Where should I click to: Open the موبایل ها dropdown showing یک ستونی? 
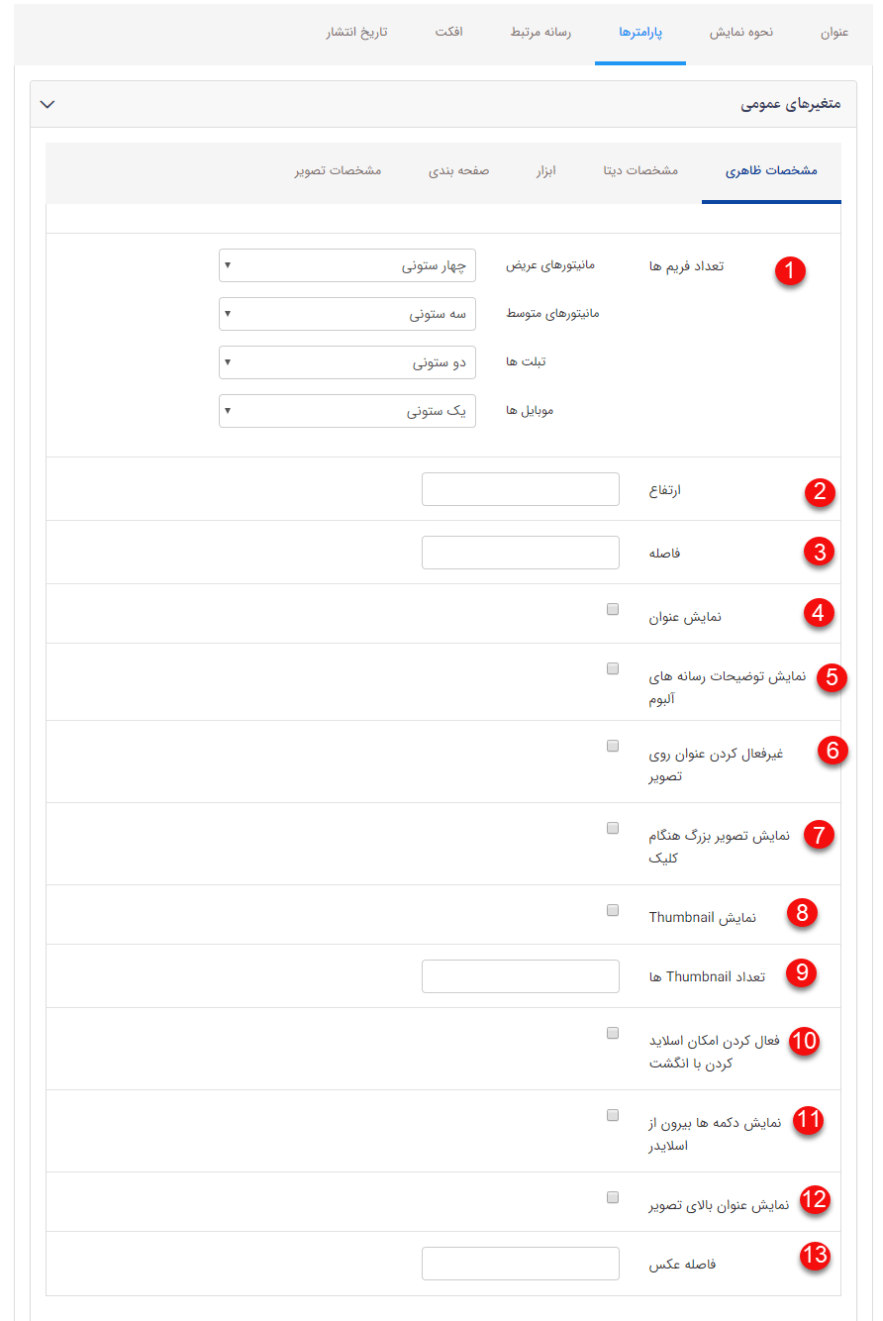(346, 411)
